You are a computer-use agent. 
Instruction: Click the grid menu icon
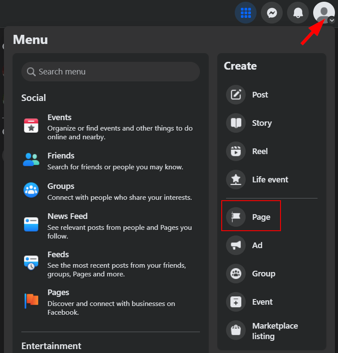point(246,13)
